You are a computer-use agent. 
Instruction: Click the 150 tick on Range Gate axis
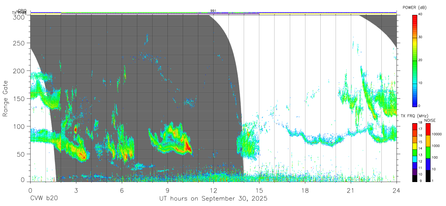(20, 98)
